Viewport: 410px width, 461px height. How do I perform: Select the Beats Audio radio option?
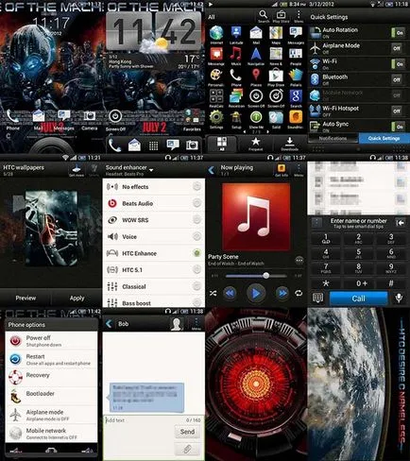point(196,203)
